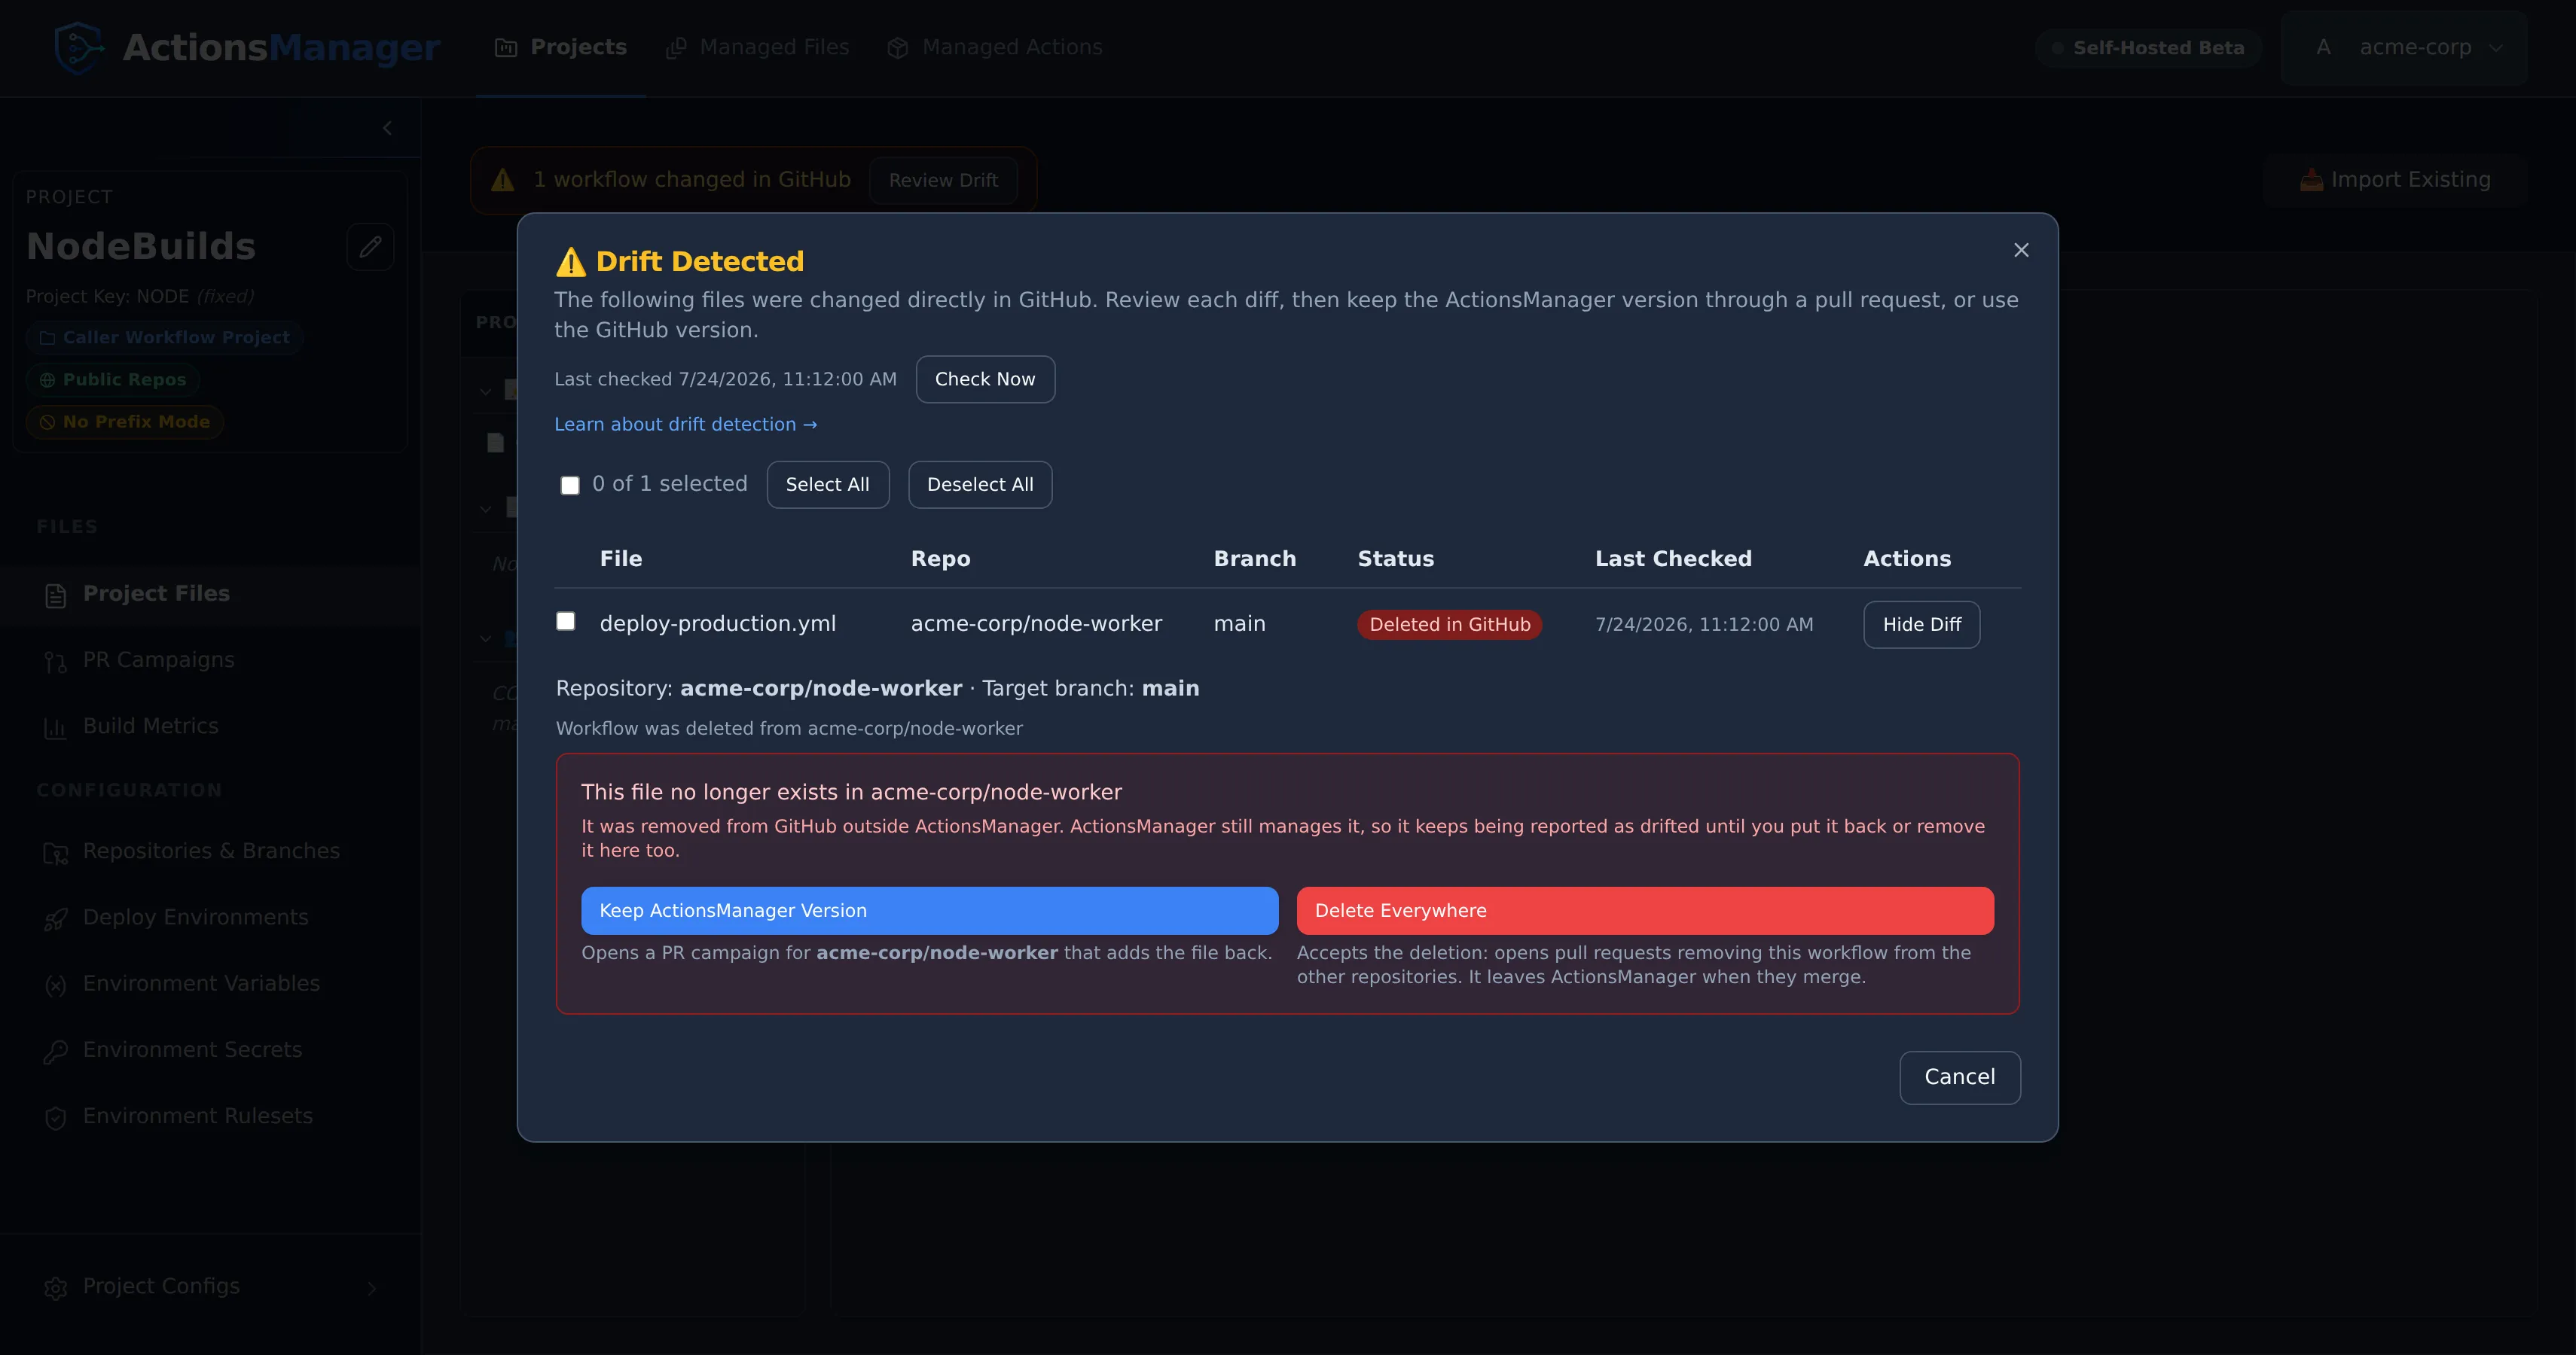2576x1355 pixels.
Task: Open the Projects tab
Action: (x=561, y=48)
